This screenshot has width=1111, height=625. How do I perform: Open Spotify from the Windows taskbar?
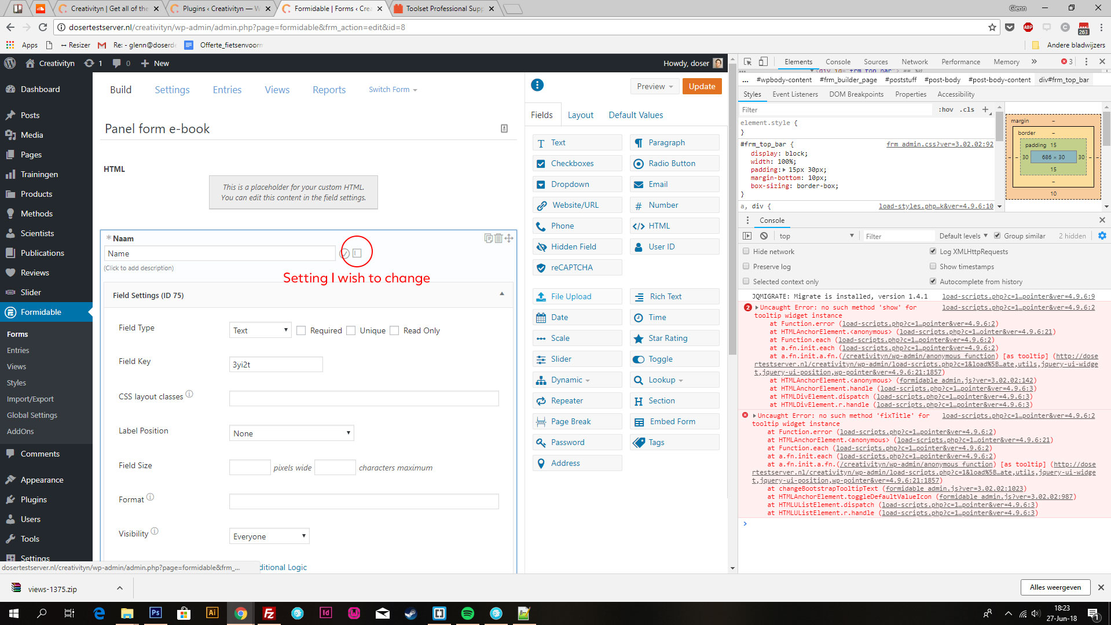tap(468, 613)
